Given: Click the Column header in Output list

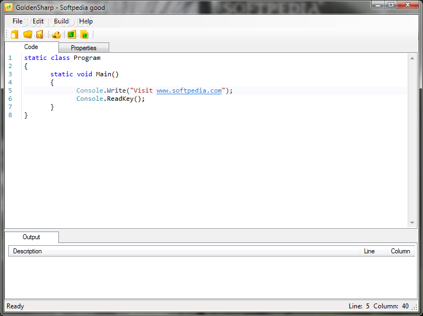Looking at the screenshot, I should coord(401,251).
